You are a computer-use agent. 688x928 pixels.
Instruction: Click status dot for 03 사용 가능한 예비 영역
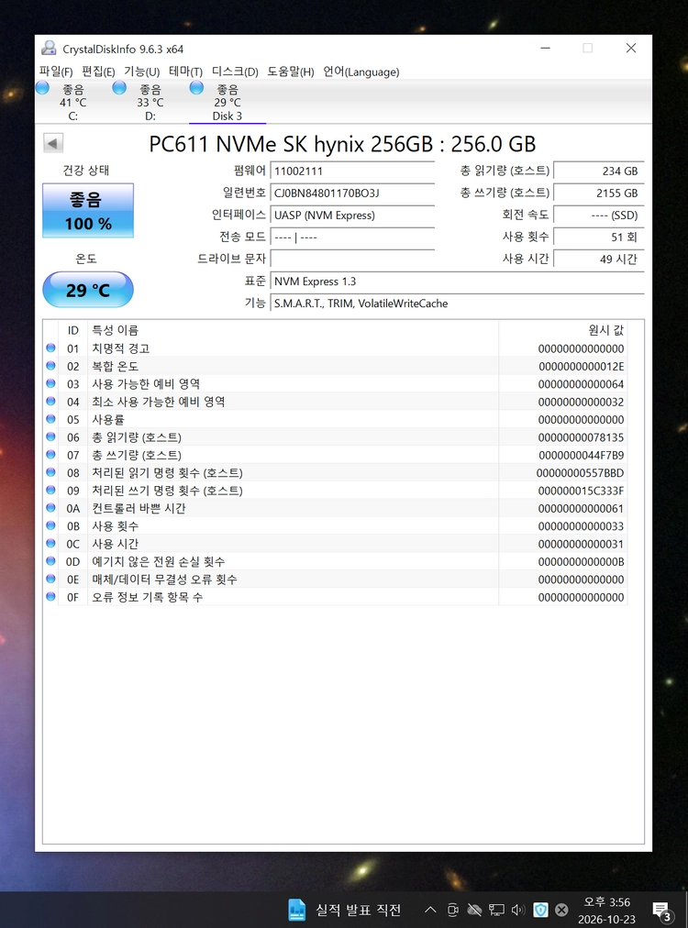pyautogui.click(x=51, y=383)
